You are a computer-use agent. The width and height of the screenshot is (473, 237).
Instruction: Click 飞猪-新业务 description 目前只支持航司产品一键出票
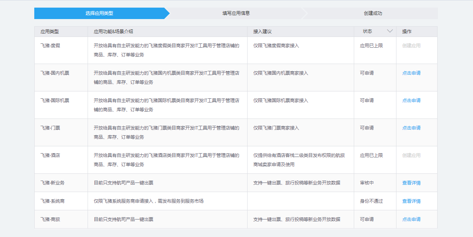click(123, 183)
